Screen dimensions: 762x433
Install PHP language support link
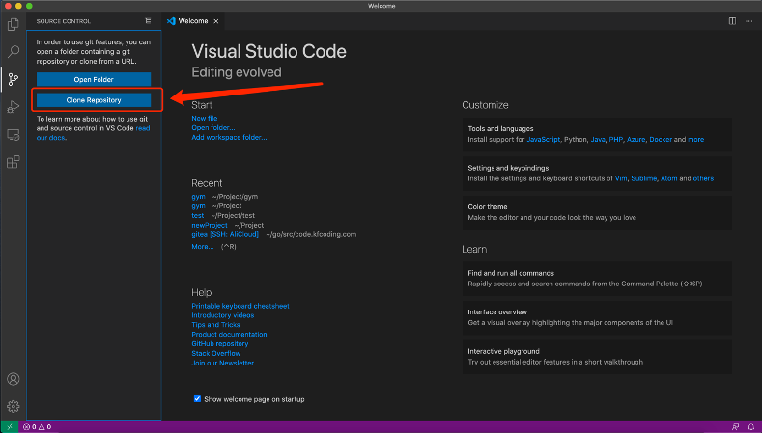pyautogui.click(x=616, y=139)
